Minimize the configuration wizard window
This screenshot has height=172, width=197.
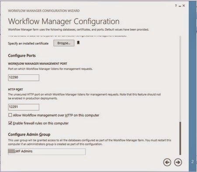180,6
